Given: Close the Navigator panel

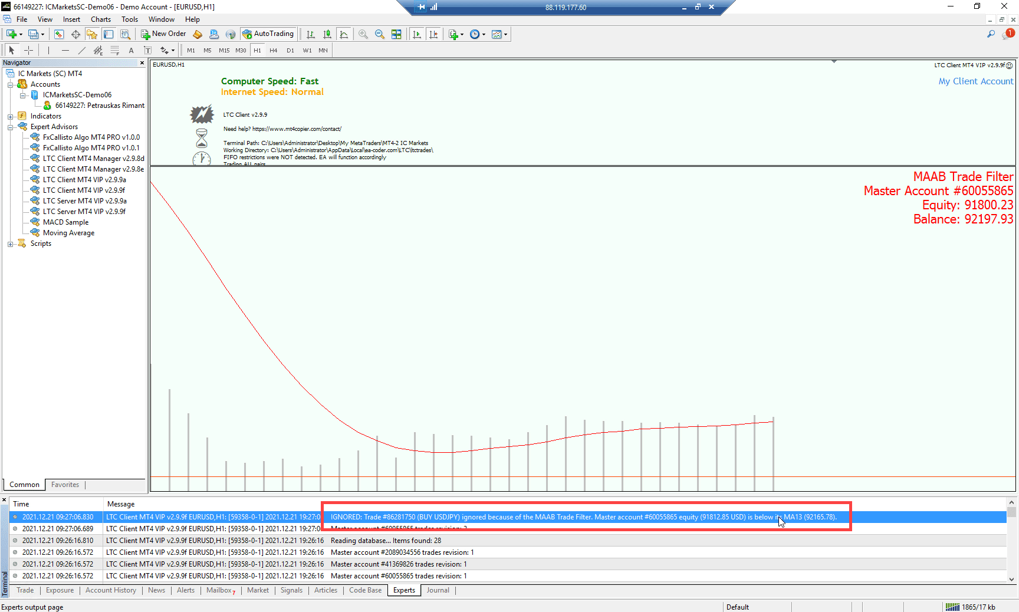Looking at the screenshot, I should click(142, 62).
